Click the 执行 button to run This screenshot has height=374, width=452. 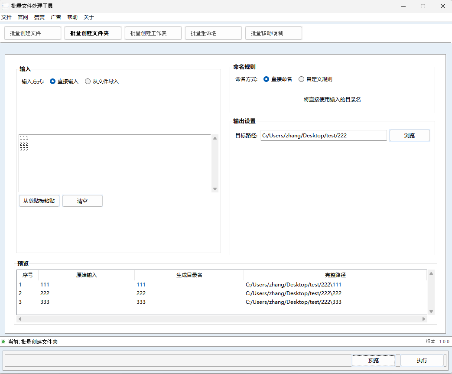tap(421, 360)
